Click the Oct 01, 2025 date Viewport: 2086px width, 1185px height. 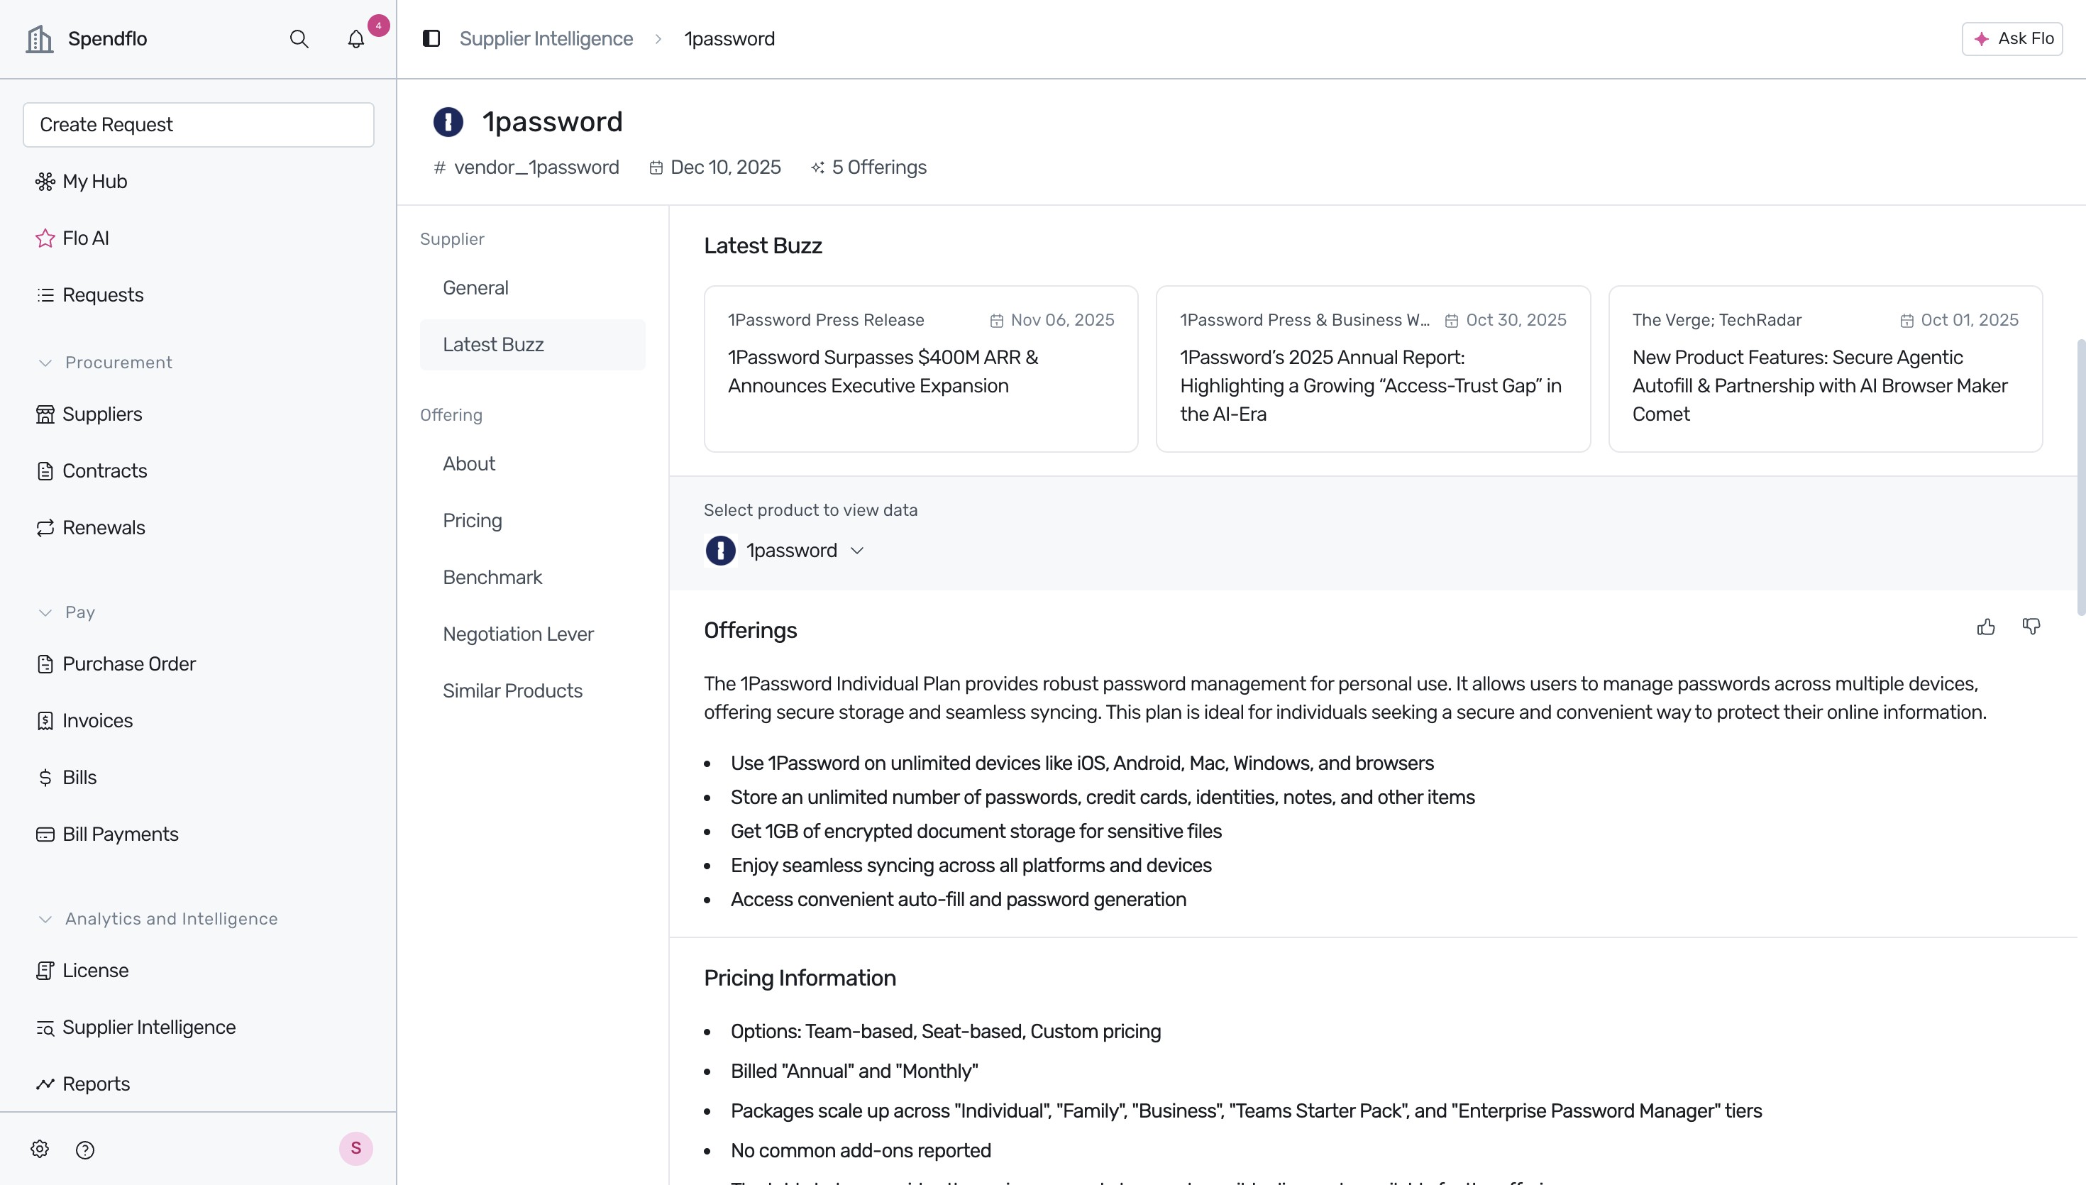1970,320
